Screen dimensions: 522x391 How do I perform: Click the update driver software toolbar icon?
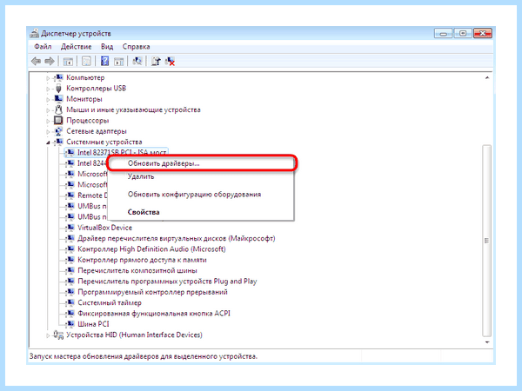pos(156,61)
